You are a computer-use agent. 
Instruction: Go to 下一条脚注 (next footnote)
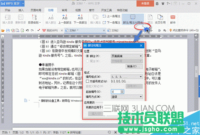click(80, 19)
